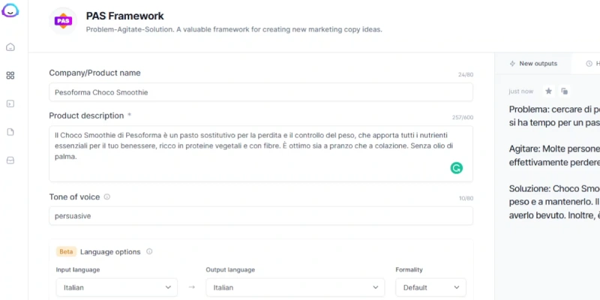600x300 pixels.
Task: Show Tone of voice info tooltip
Action: [107, 196]
